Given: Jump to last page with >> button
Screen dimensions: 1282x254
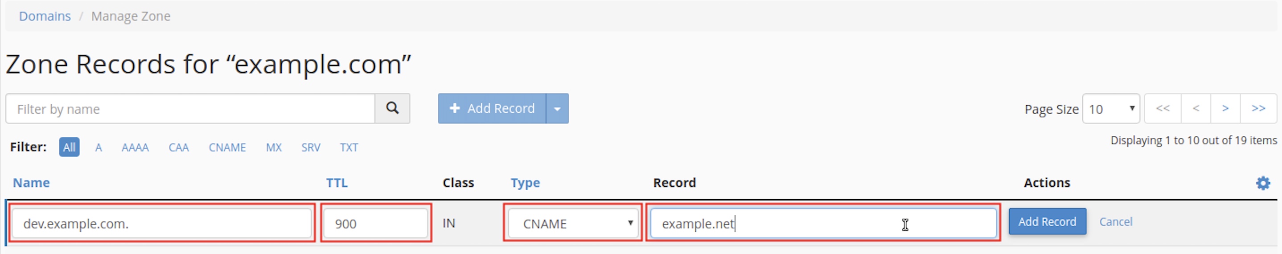Looking at the screenshot, I should tap(1258, 108).
